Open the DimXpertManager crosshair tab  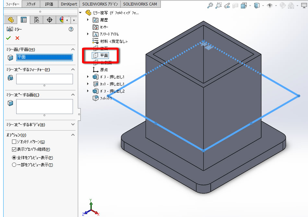[50, 20]
